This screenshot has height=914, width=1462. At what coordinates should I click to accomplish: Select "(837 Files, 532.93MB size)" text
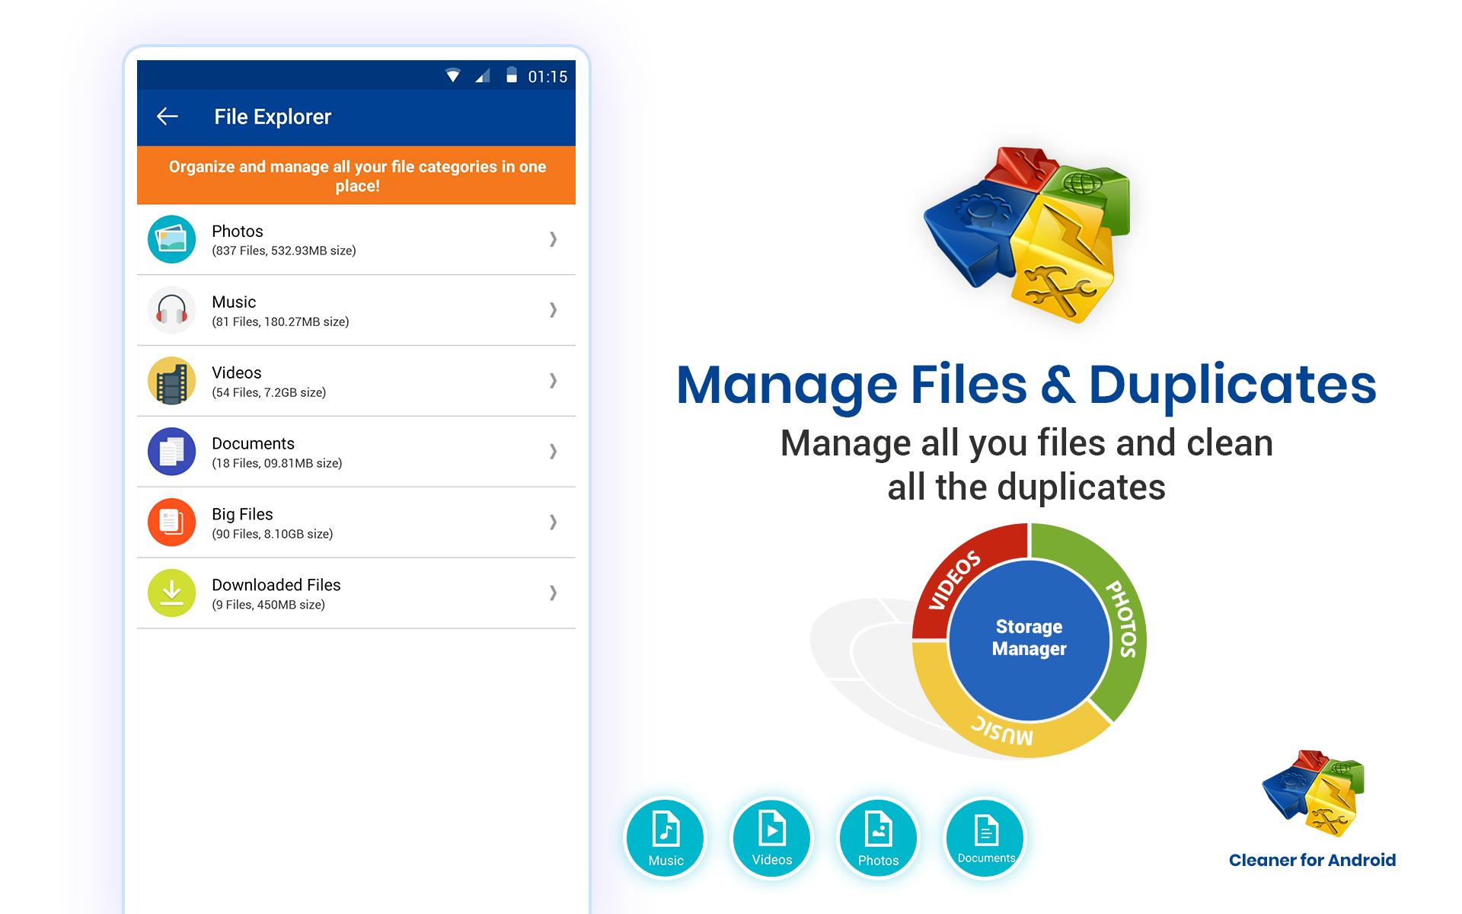click(284, 251)
